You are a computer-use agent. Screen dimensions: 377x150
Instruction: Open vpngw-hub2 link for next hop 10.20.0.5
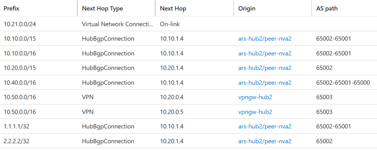point(255,112)
